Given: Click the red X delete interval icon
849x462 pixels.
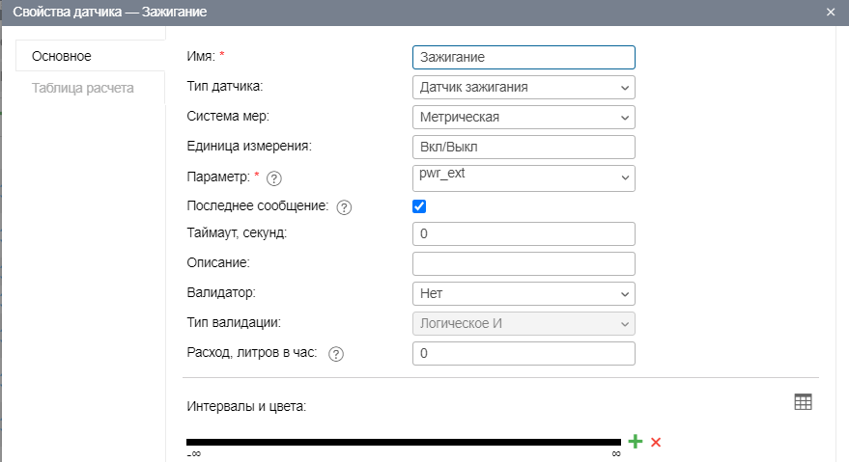Looking at the screenshot, I should click(656, 442).
